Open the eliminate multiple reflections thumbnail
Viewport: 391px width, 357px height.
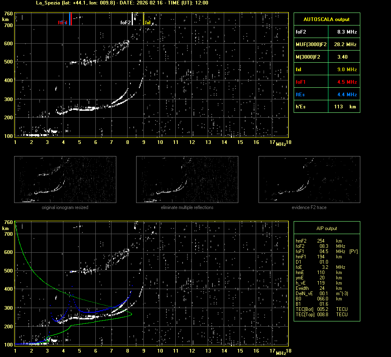[x=187, y=179]
